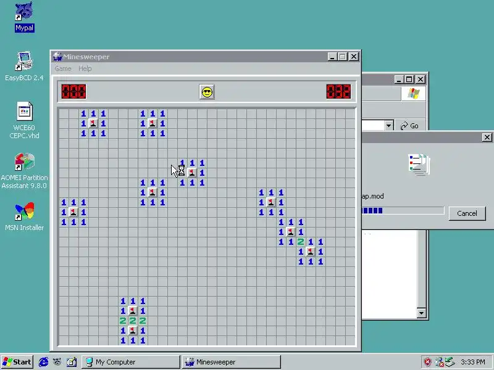This screenshot has width=494, height=370.
Task: Click the Windows flag logo in background window
Action: [x=413, y=94]
